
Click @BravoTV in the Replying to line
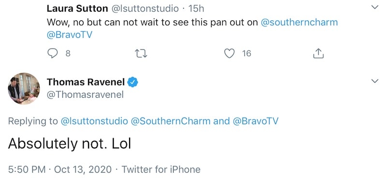click(x=255, y=121)
